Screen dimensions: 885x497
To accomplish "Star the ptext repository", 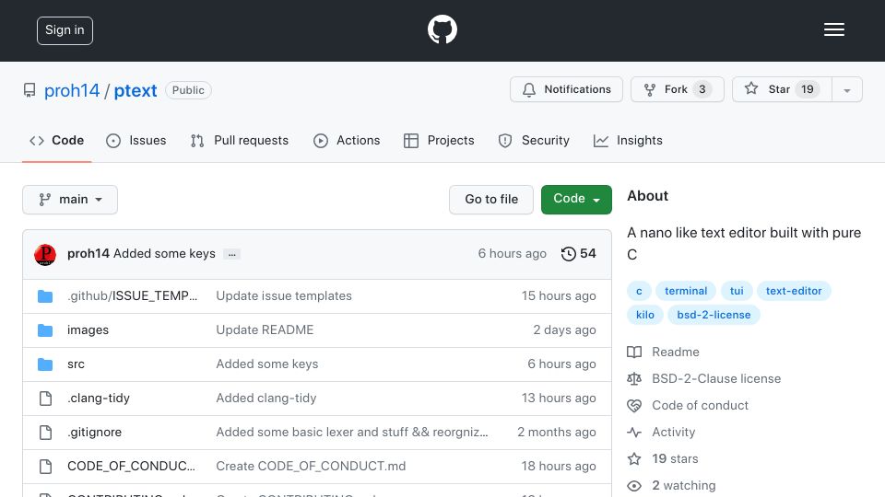I will pyautogui.click(x=782, y=89).
